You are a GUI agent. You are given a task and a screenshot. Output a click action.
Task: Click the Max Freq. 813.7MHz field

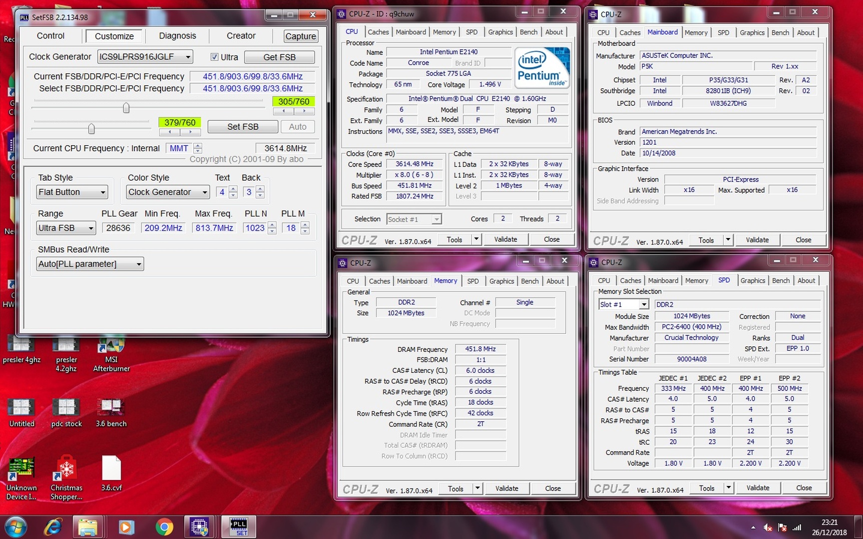[214, 228]
